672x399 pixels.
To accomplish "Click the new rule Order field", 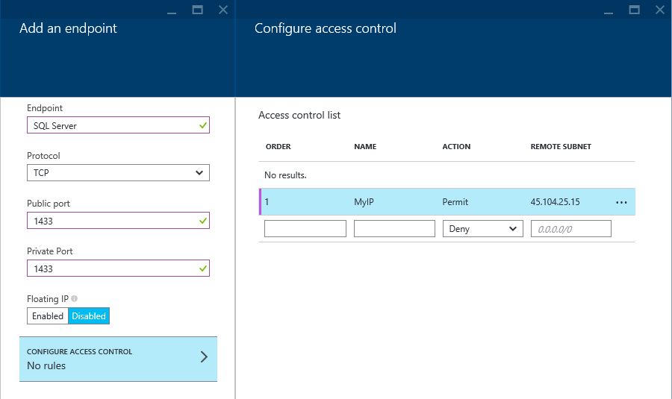I will 305,229.
